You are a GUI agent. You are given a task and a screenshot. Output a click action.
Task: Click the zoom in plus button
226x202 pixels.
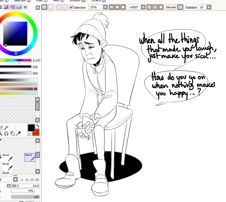[117, 7]
